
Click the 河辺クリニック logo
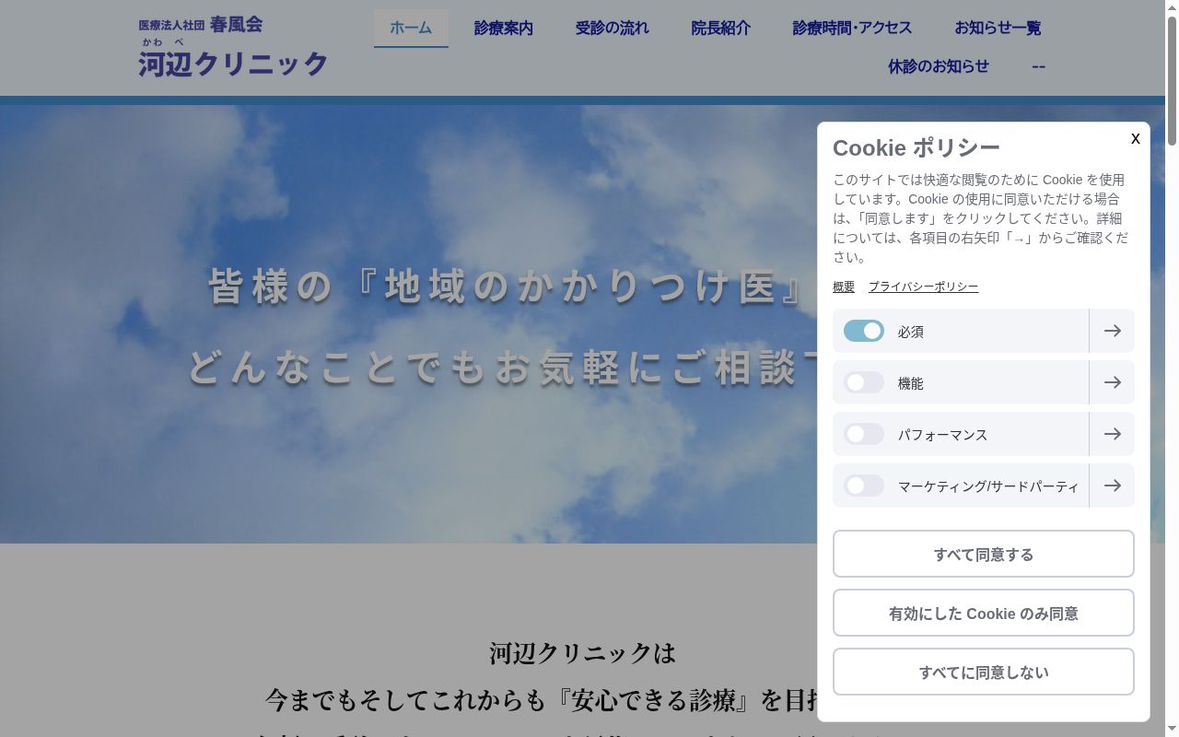233,46
